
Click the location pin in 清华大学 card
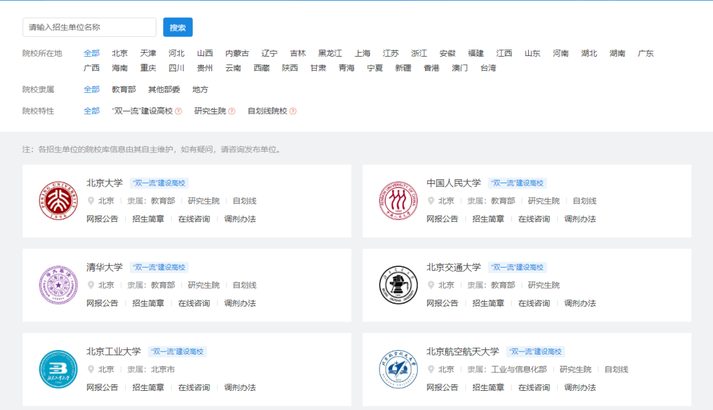91,285
